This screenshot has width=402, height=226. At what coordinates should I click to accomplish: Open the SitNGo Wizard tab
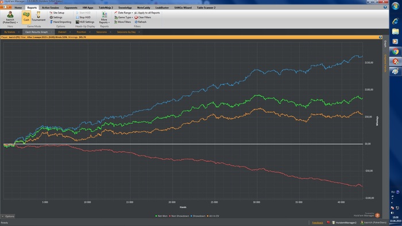pyautogui.click(x=183, y=7)
